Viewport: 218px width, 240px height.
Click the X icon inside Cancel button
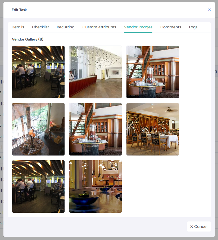[191, 227]
